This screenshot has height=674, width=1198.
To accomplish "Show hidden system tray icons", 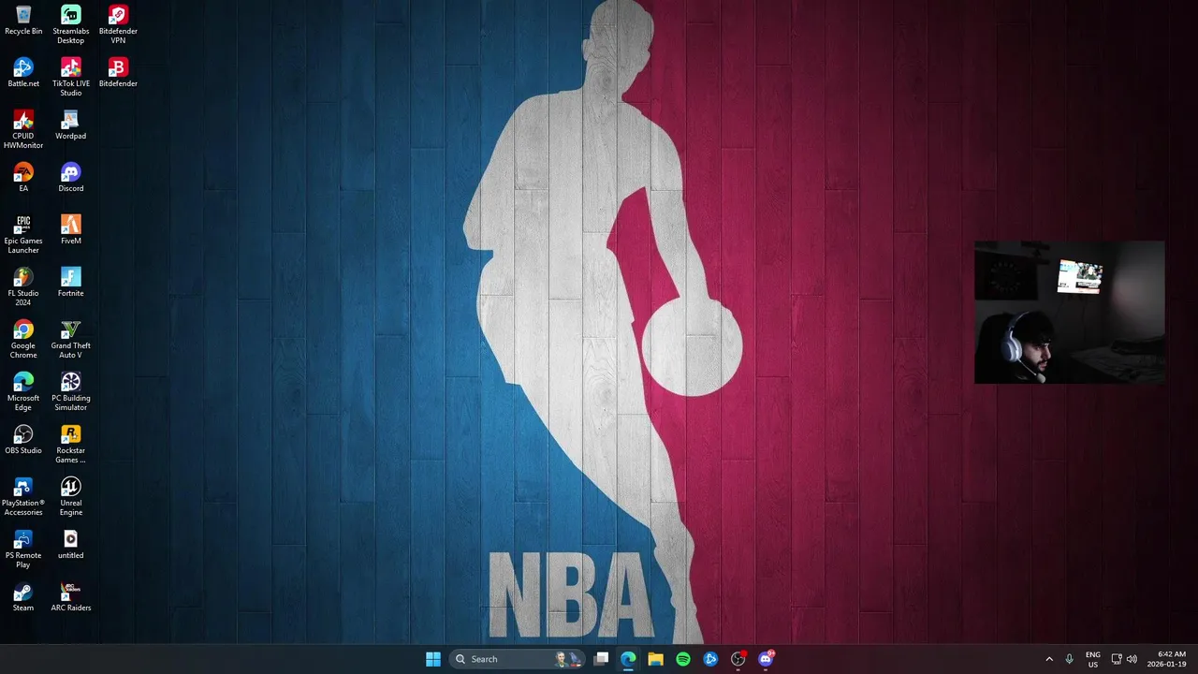I will tap(1049, 659).
